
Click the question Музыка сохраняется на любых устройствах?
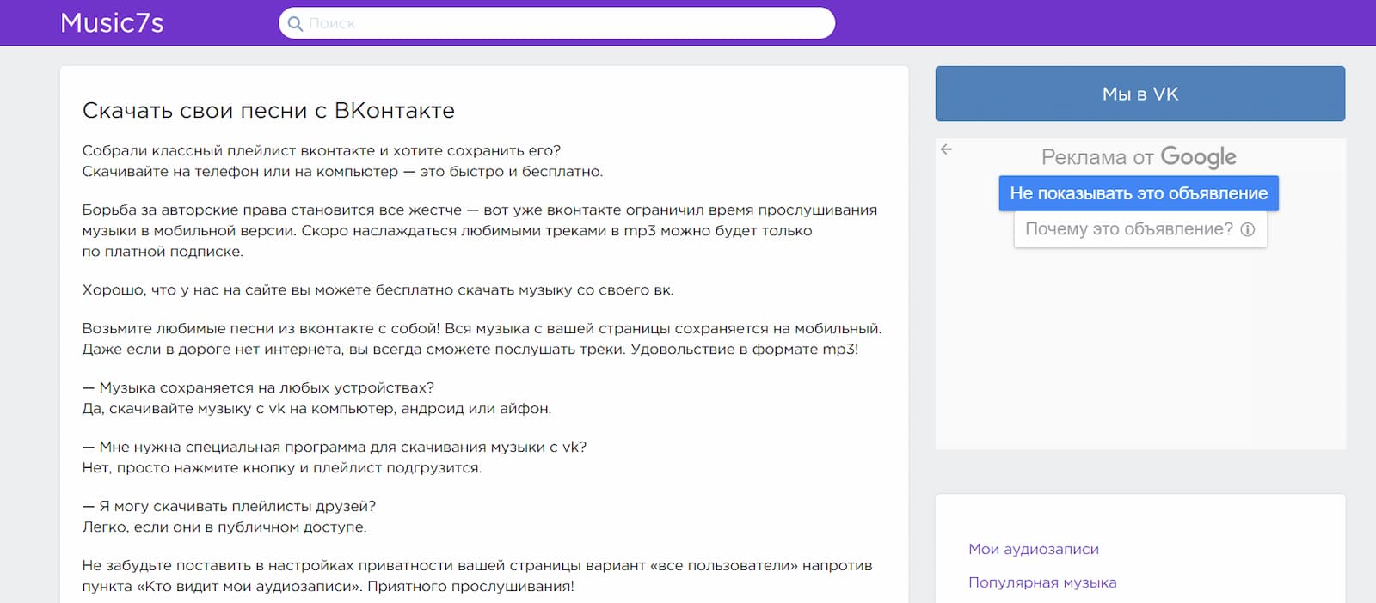coord(258,387)
